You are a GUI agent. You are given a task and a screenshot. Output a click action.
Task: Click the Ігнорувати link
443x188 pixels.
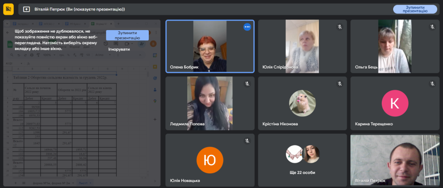coord(119,49)
